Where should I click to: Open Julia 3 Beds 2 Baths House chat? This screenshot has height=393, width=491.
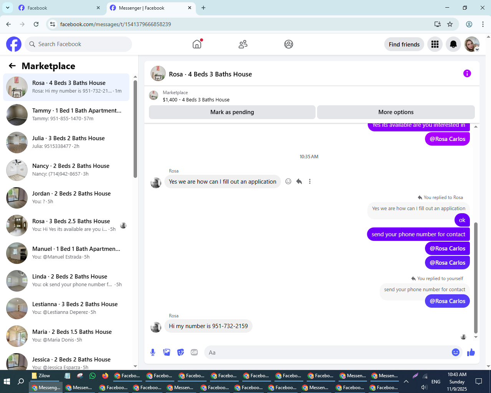point(66,143)
